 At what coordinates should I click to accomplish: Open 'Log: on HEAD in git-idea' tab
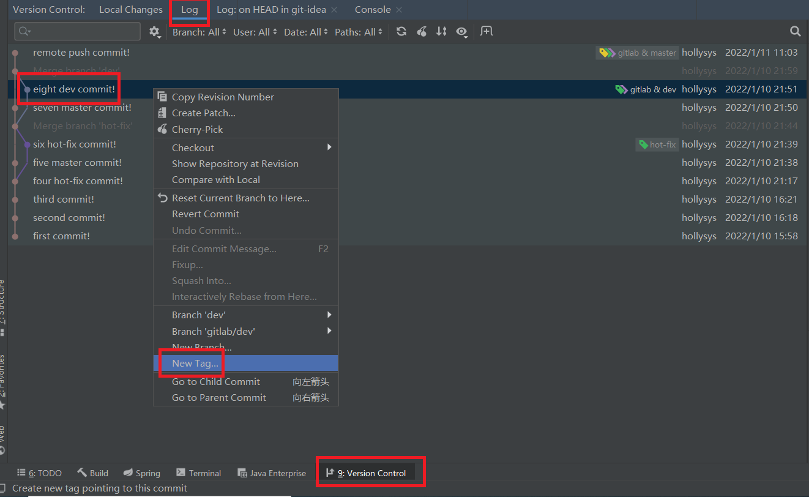click(271, 10)
